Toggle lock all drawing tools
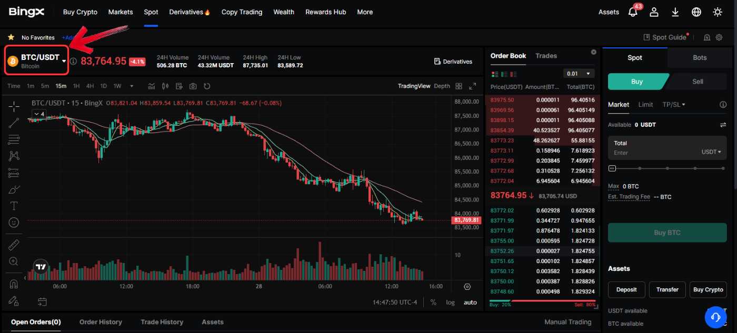Image resolution: width=737 pixels, height=333 pixels. pyautogui.click(x=14, y=300)
